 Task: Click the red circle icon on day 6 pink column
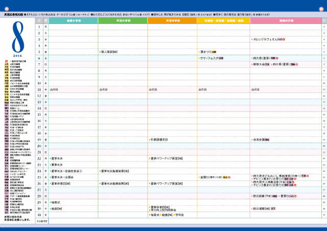point(277,58)
